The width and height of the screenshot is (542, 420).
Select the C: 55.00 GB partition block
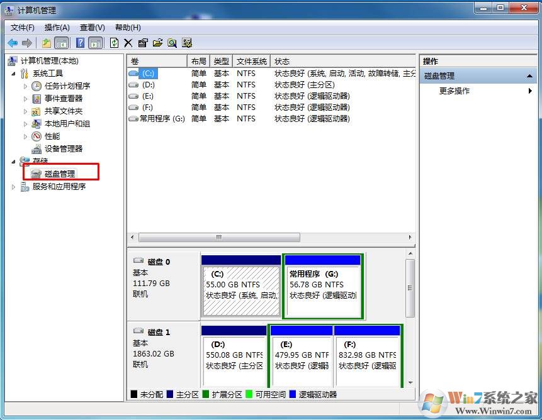(241, 285)
